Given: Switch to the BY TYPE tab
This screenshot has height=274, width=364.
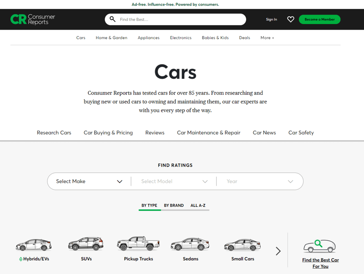Looking at the screenshot, I should click(x=150, y=206).
